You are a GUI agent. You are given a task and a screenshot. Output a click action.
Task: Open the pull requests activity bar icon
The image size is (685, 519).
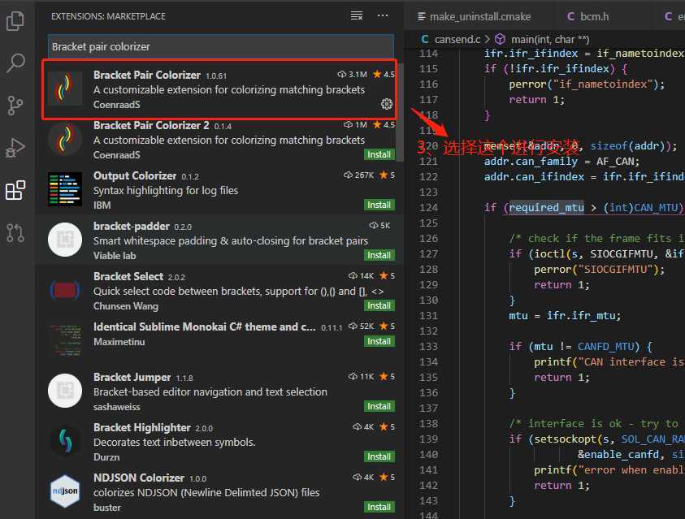[15, 232]
